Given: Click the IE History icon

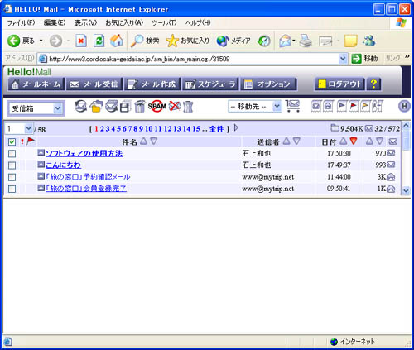Looking at the screenshot, I should tap(264, 41).
